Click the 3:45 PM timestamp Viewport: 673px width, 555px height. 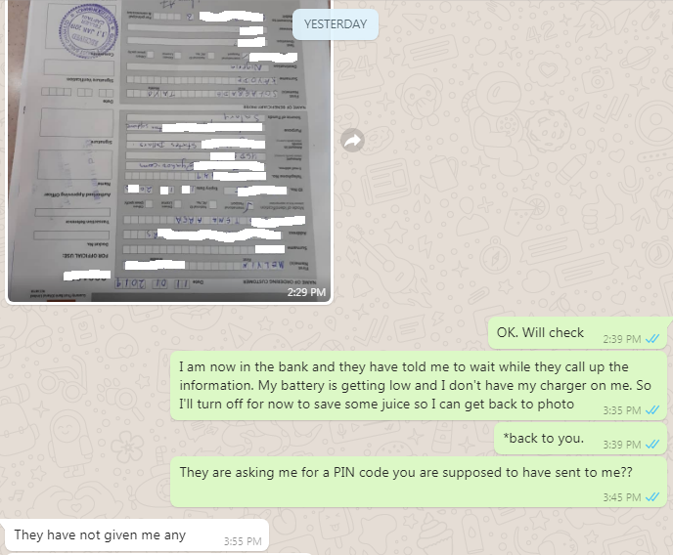coord(621,497)
